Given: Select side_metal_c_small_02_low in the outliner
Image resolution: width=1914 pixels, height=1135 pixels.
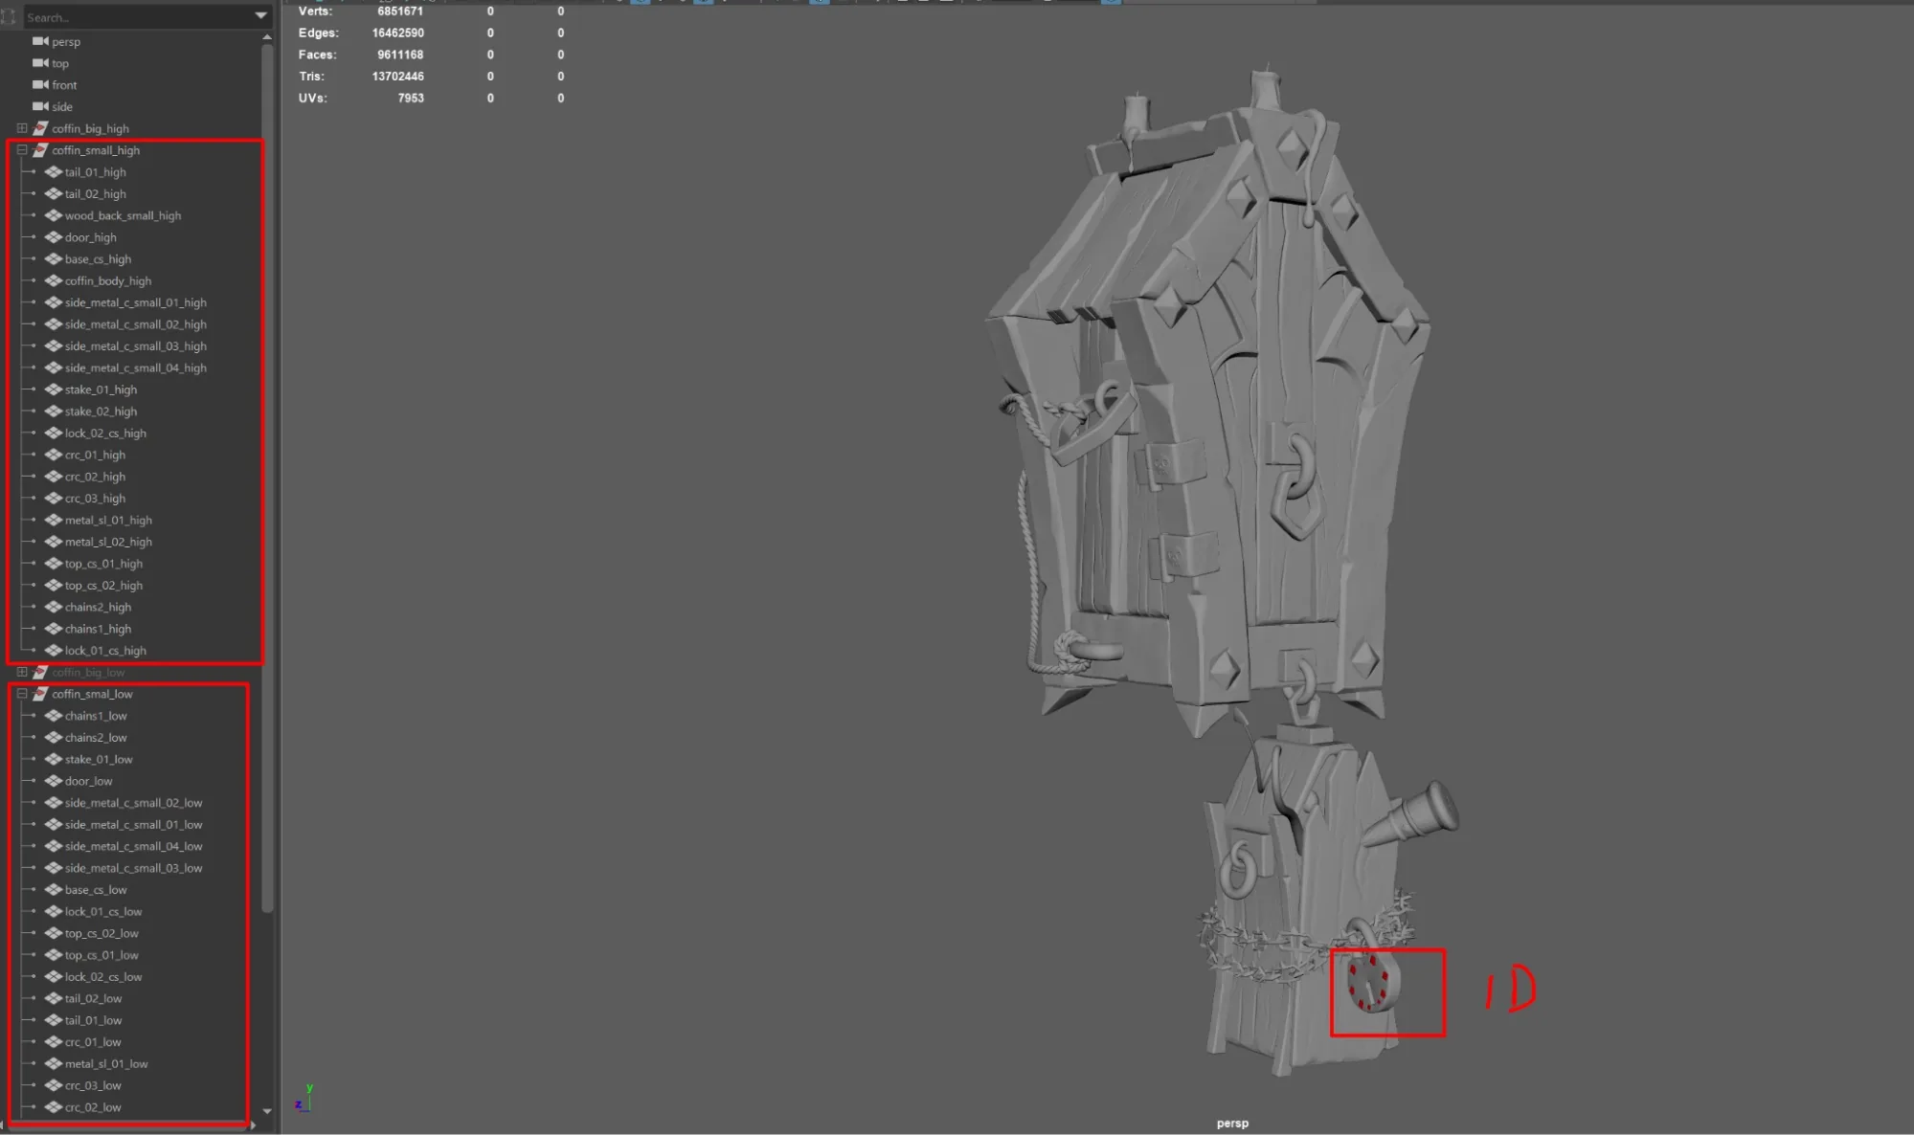Looking at the screenshot, I should (133, 803).
